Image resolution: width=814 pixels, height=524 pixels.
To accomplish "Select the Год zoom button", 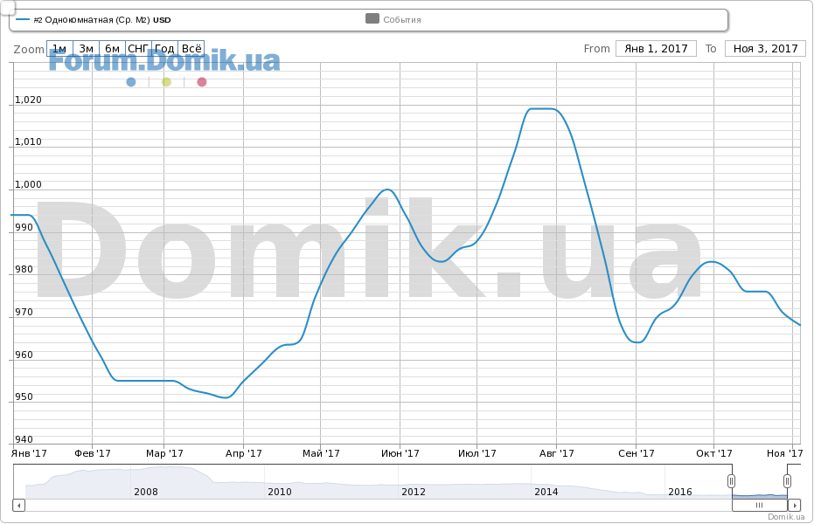I will [x=164, y=49].
